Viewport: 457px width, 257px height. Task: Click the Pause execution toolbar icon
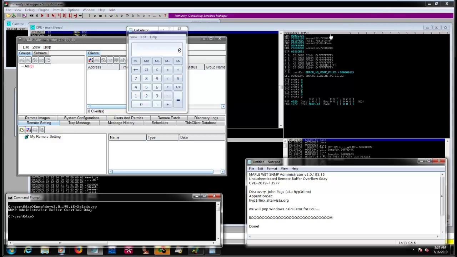[x=47, y=16]
